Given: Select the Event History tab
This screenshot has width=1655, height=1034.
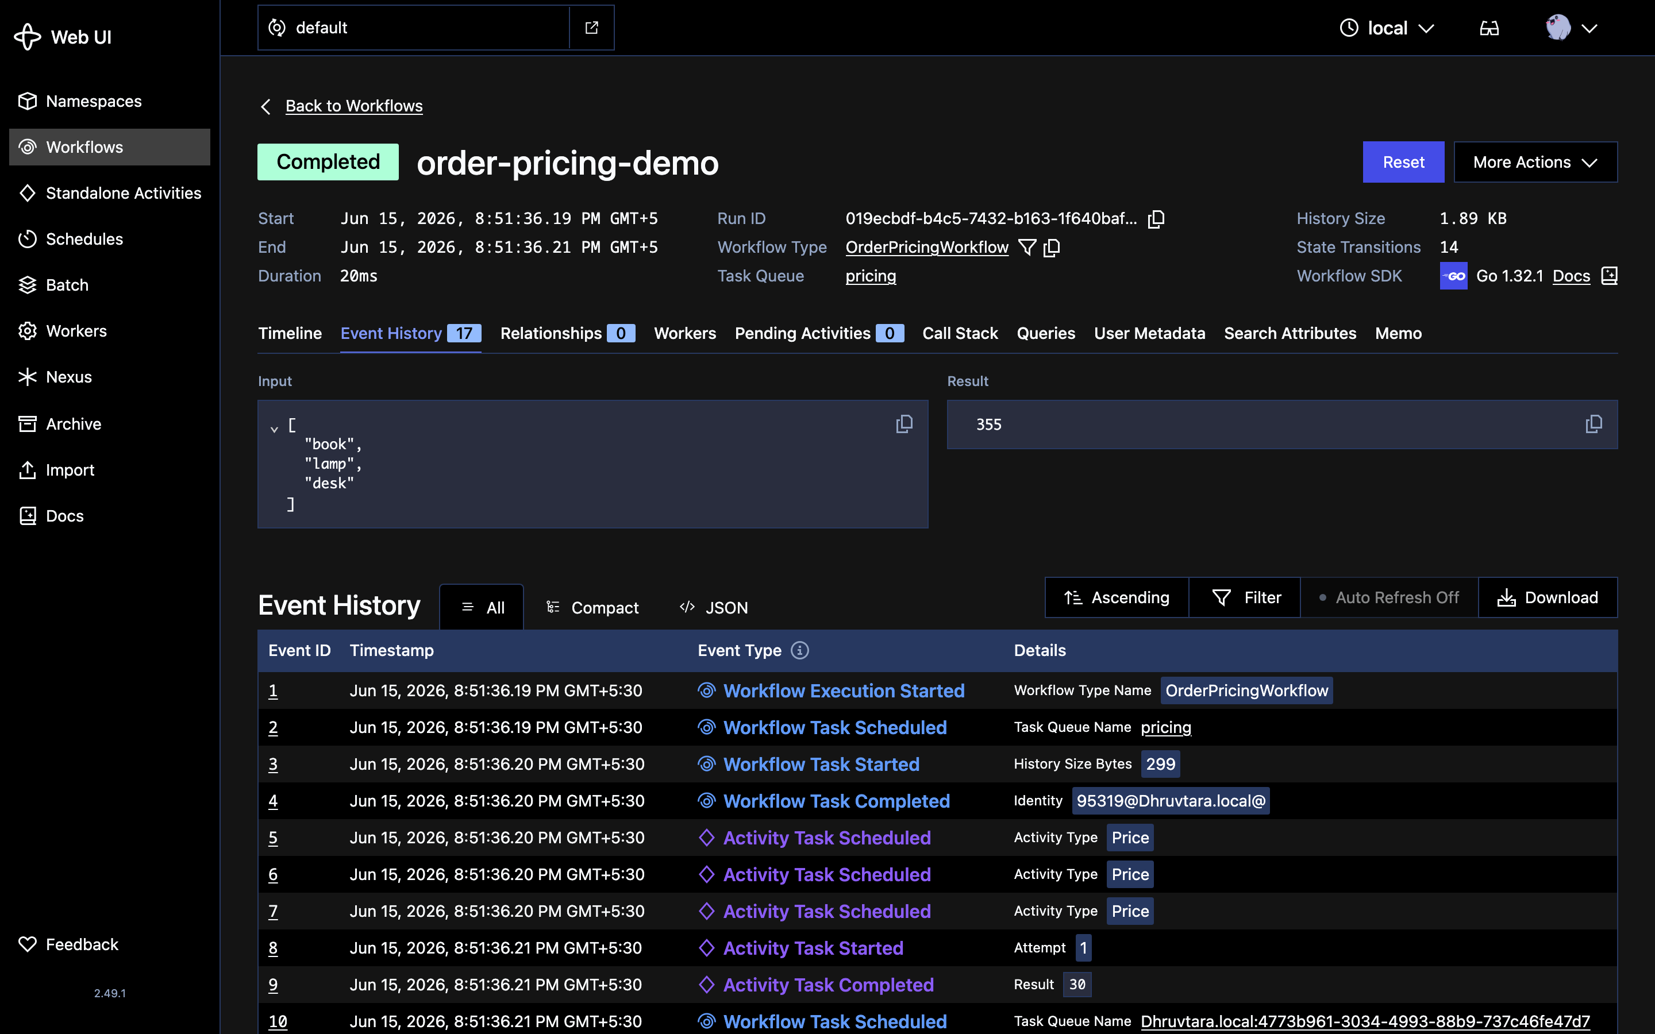Looking at the screenshot, I should coord(411,333).
